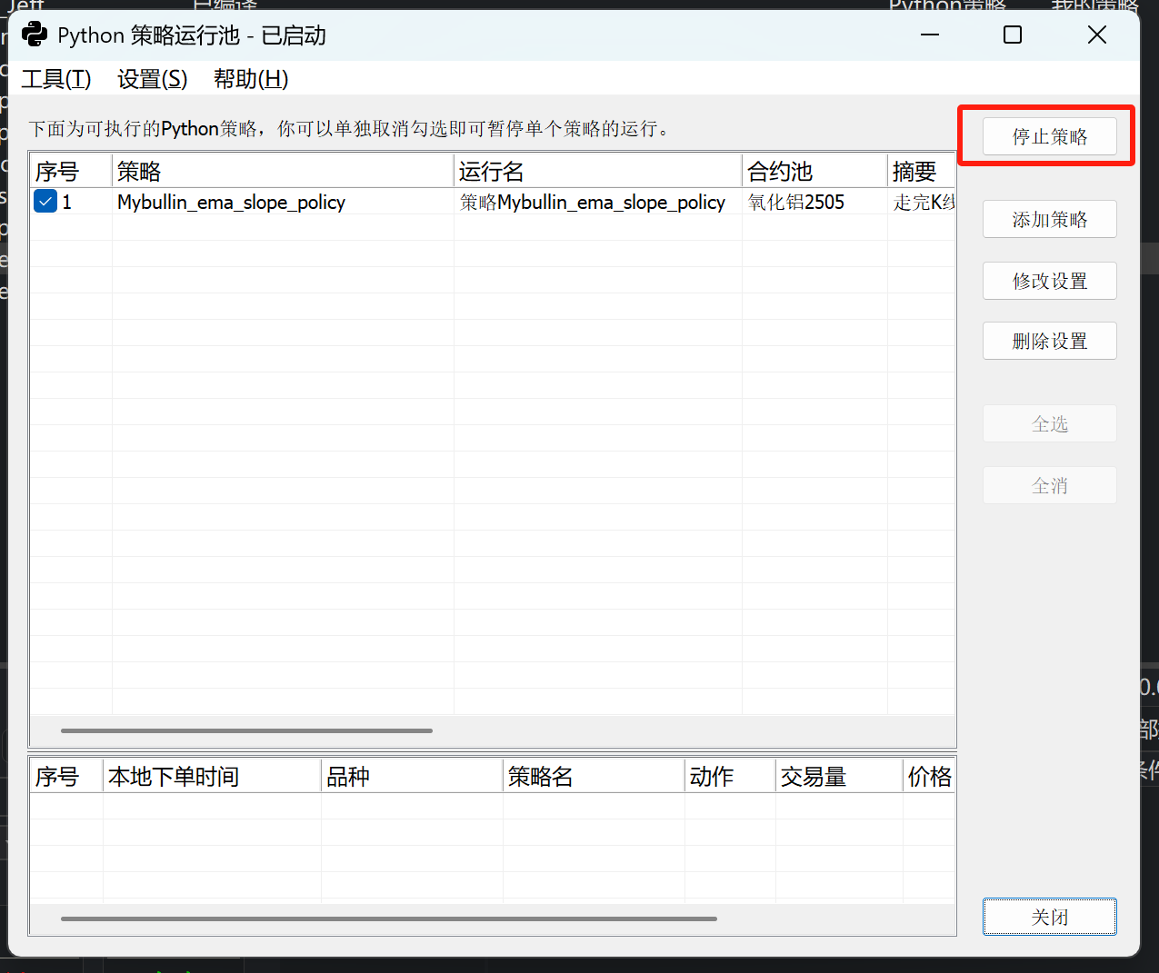The width and height of the screenshot is (1159, 973).
Task: Click the 添加策略 button
Action: 1050,219
